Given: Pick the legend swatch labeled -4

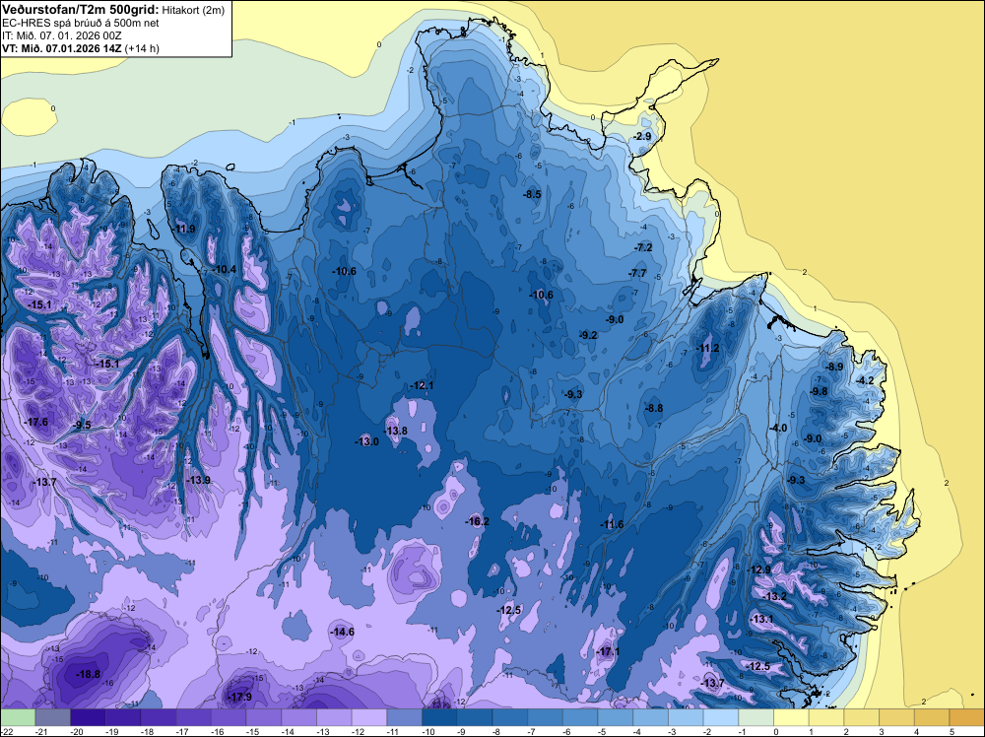Looking at the screenshot, I should (x=651, y=717).
